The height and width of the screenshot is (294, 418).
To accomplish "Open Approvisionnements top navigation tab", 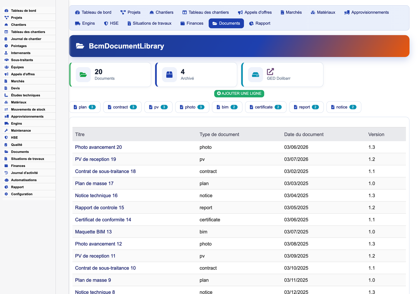I will click(x=367, y=12).
